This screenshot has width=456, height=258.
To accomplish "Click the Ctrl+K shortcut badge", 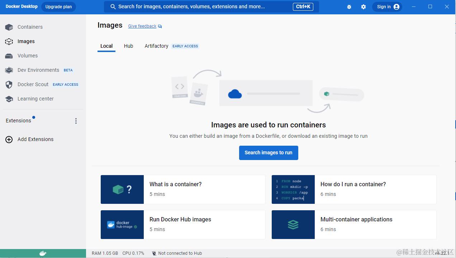I will point(303,6).
